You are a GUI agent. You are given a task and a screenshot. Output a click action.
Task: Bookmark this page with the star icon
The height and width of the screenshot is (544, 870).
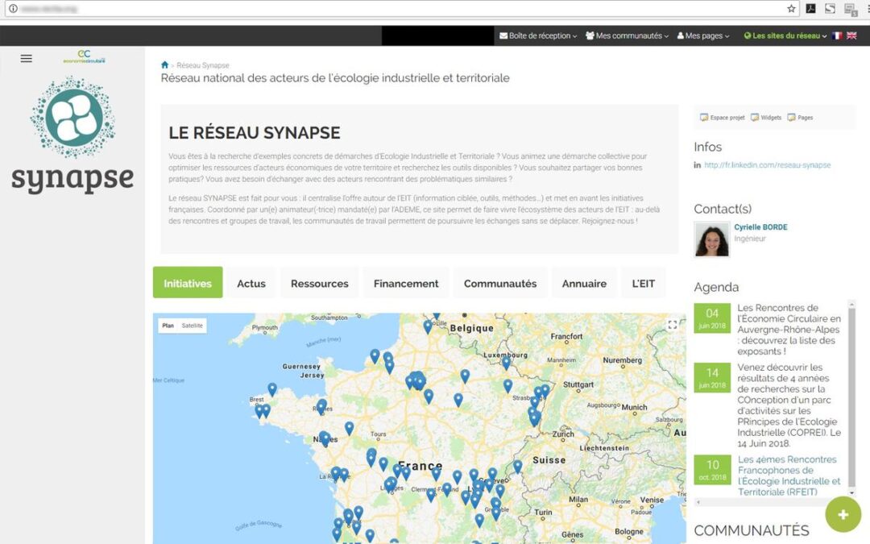(x=791, y=8)
